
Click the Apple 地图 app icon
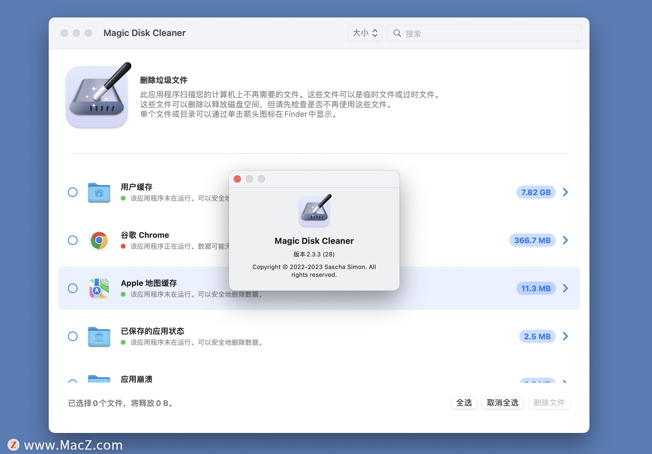[x=99, y=288]
